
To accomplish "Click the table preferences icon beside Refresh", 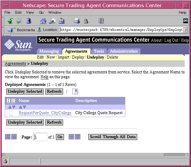I will pyautogui.click(x=75, y=92).
